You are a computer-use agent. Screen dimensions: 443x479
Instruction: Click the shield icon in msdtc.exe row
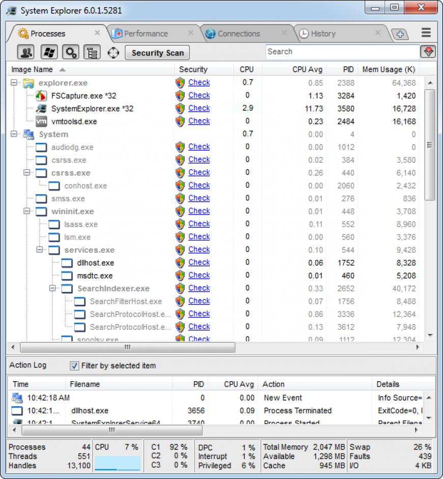pos(180,275)
